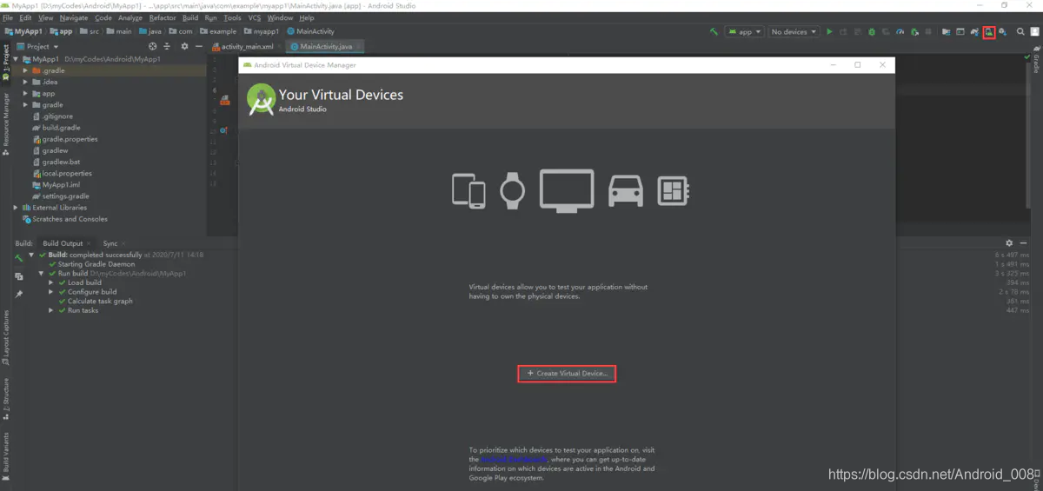
Task: Click Sync Project with Gradle Files icon
Action: (974, 32)
